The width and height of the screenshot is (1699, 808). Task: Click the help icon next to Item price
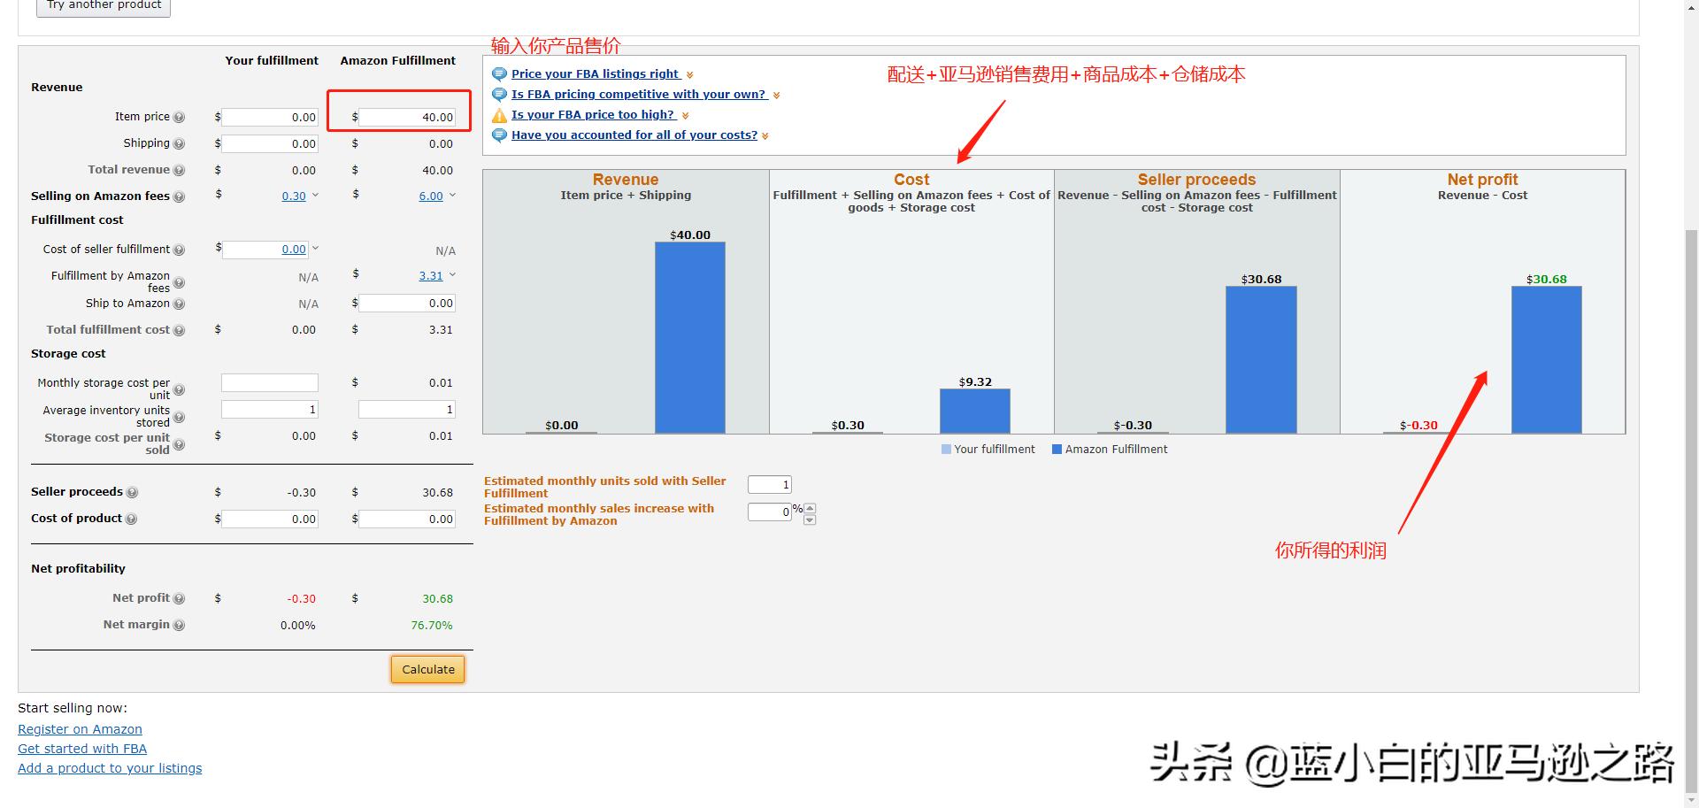[x=180, y=116]
